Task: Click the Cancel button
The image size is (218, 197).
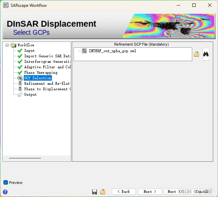Action: 202,192
